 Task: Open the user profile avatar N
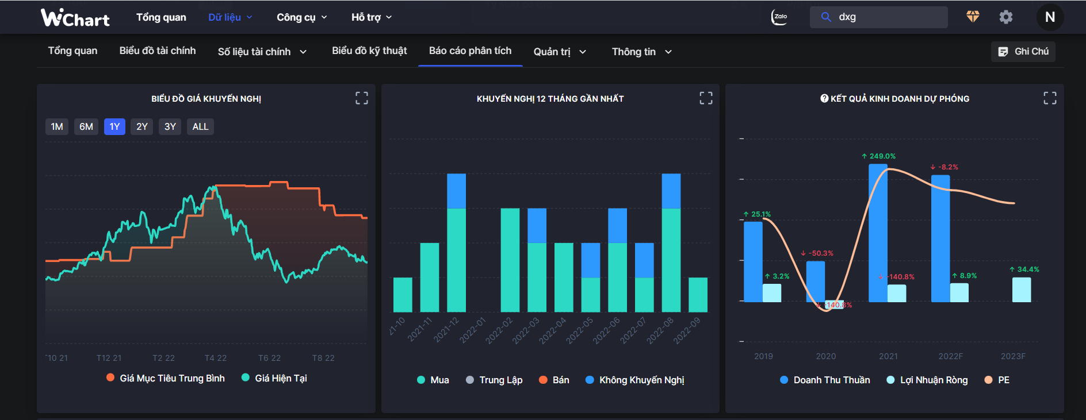pos(1050,17)
